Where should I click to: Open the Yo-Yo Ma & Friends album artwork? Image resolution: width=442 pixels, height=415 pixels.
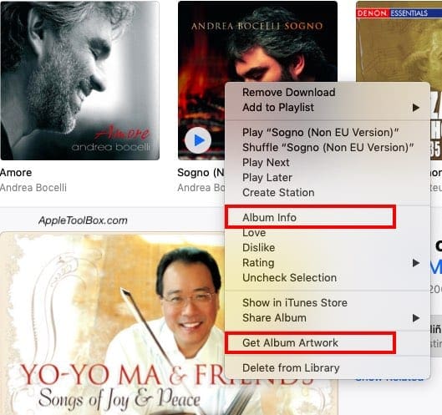113,323
